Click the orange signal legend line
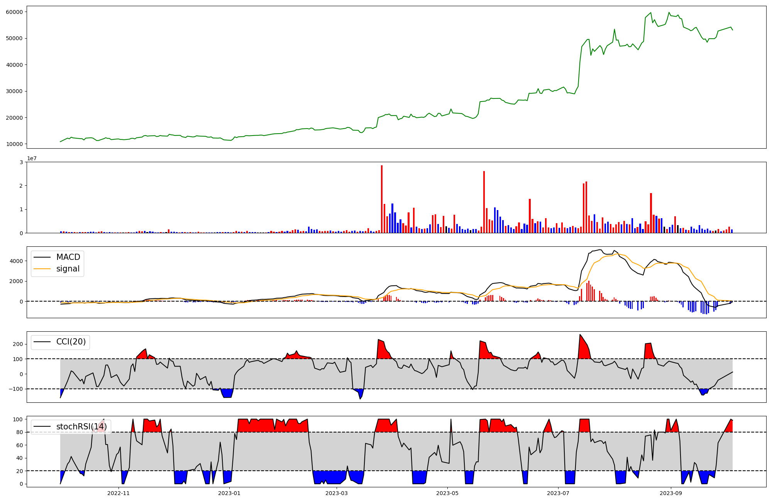This screenshot has height=502, width=772. 42,269
